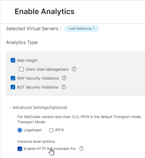Viewport: 145px width, 158px height.
Task: Uncheck the Web Insight checkbox
Action: point(13,60)
